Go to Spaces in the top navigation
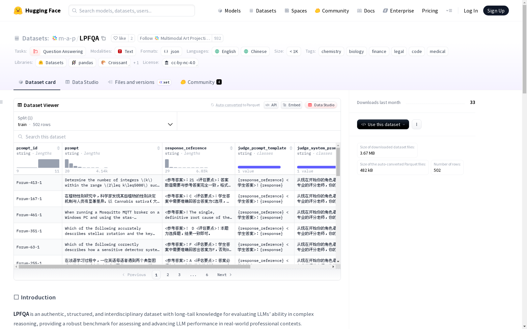The width and height of the screenshot is (527, 329). pyautogui.click(x=296, y=11)
